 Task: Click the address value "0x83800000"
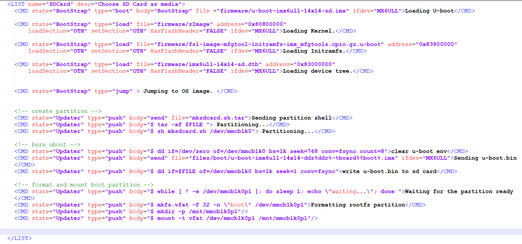click(437, 44)
